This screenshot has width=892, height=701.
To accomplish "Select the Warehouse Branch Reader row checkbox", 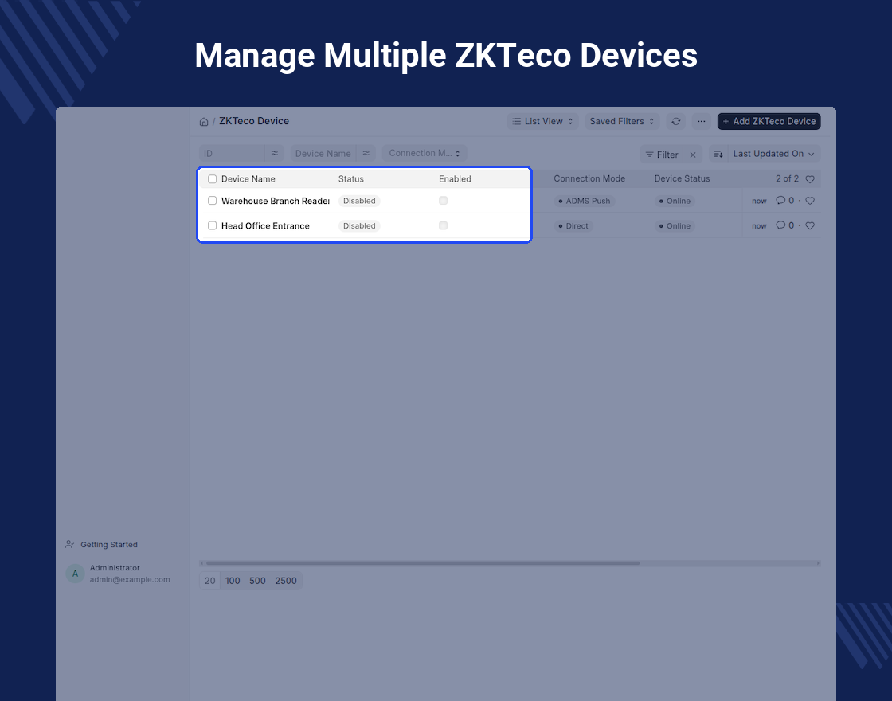I will point(212,201).
